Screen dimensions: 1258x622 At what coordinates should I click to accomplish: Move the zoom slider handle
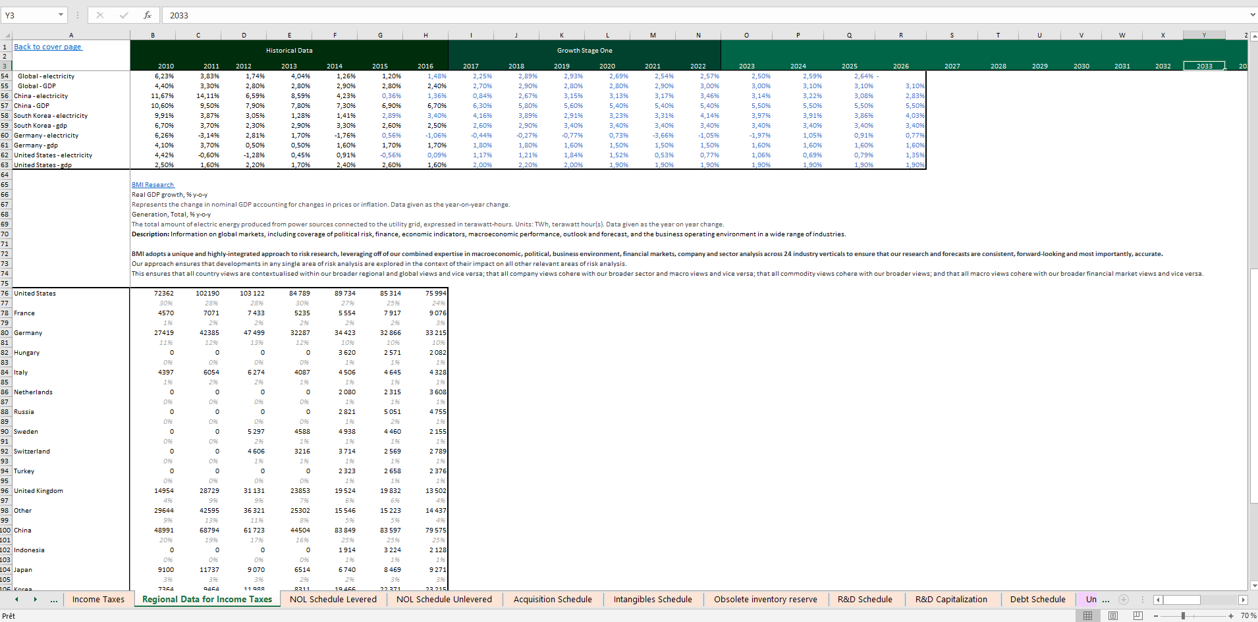pyautogui.click(x=1183, y=616)
